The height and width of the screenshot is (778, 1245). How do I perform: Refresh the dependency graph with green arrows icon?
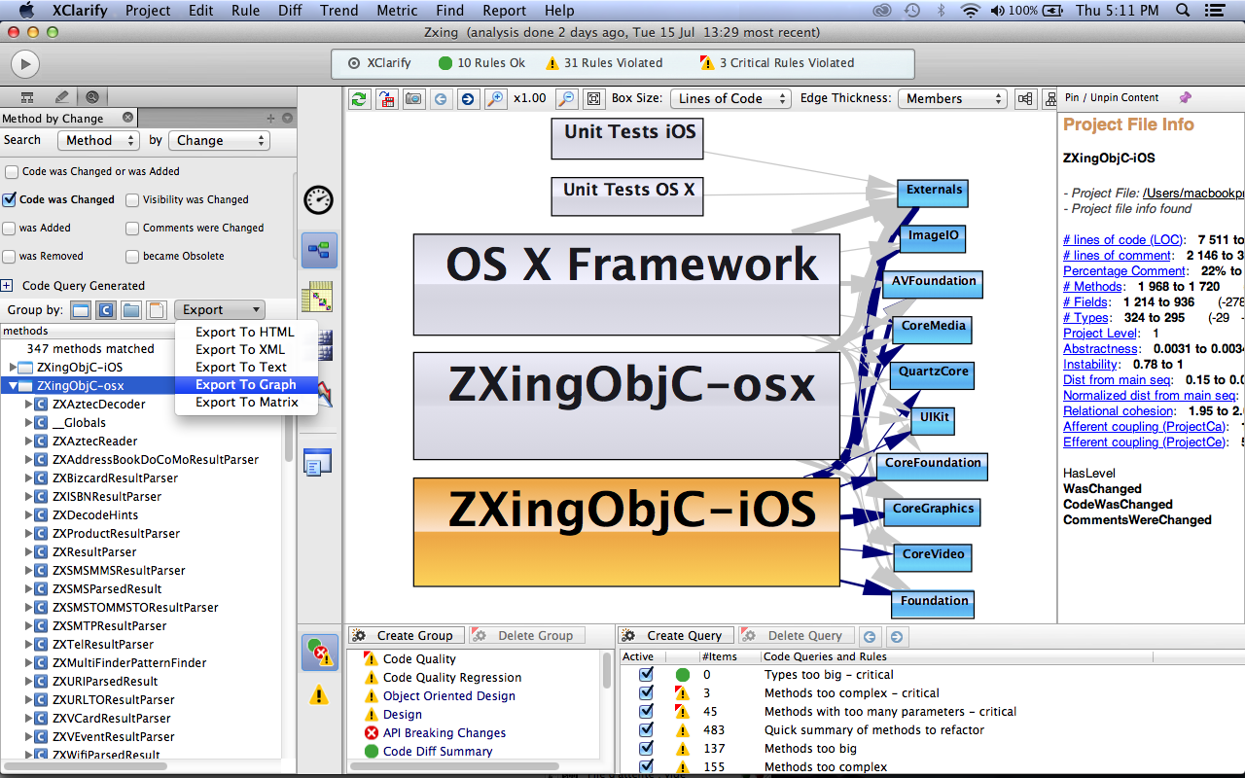(x=360, y=98)
